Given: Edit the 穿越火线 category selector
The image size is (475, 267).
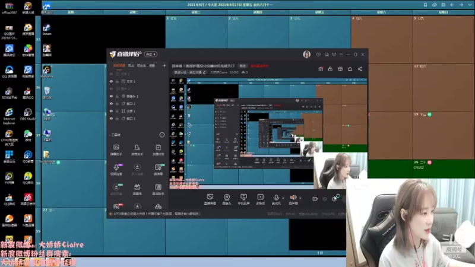Looking at the screenshot, I should coord(189,72).
